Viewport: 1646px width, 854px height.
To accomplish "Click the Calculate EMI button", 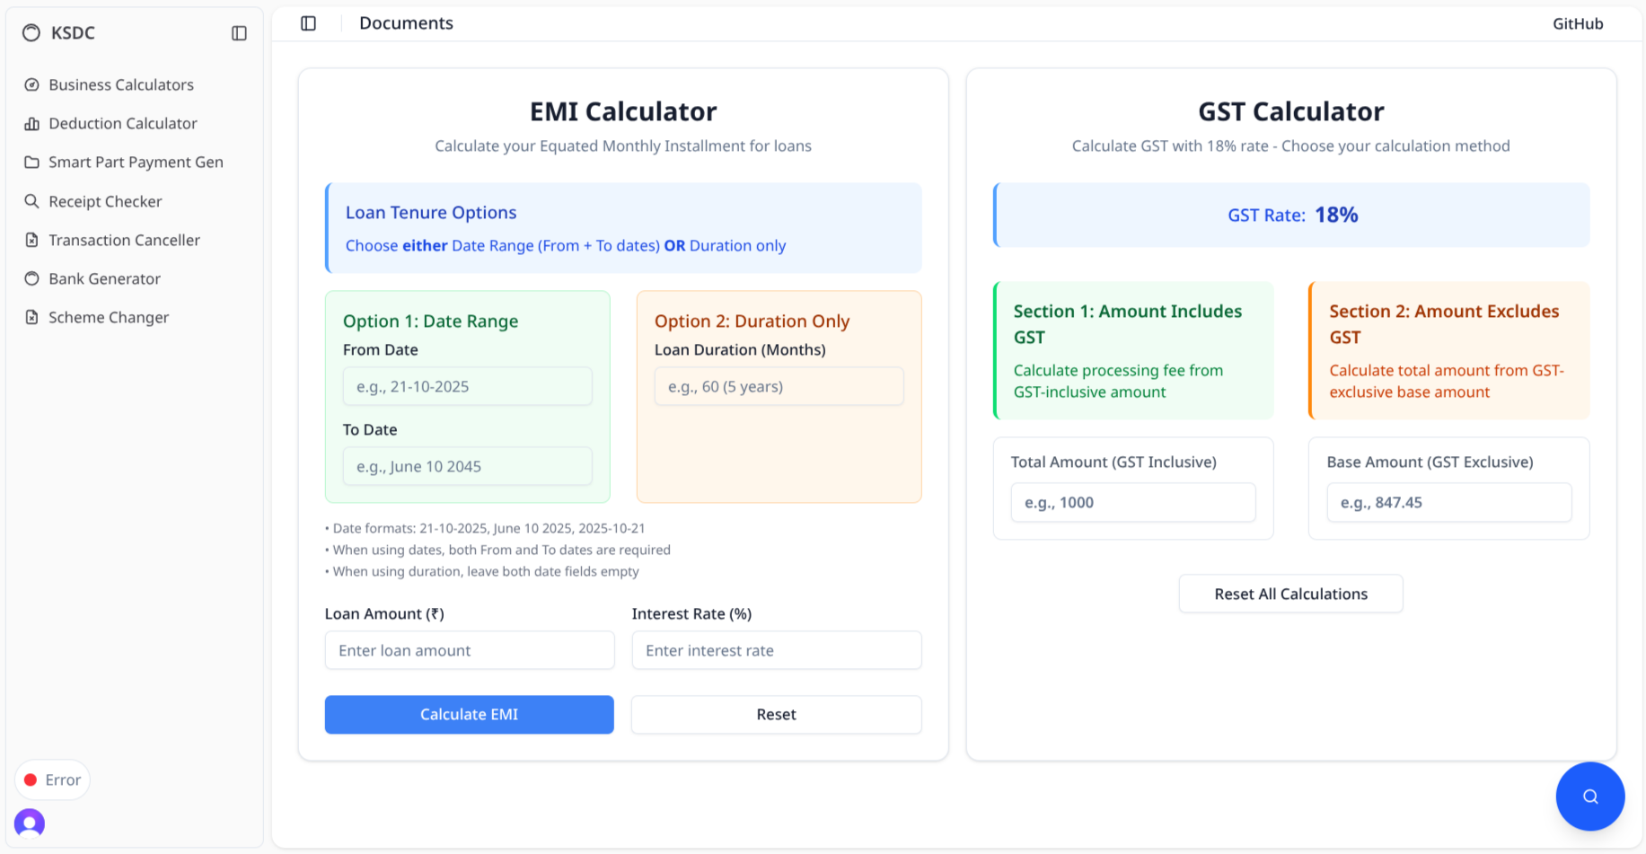I will click(470, 715).
